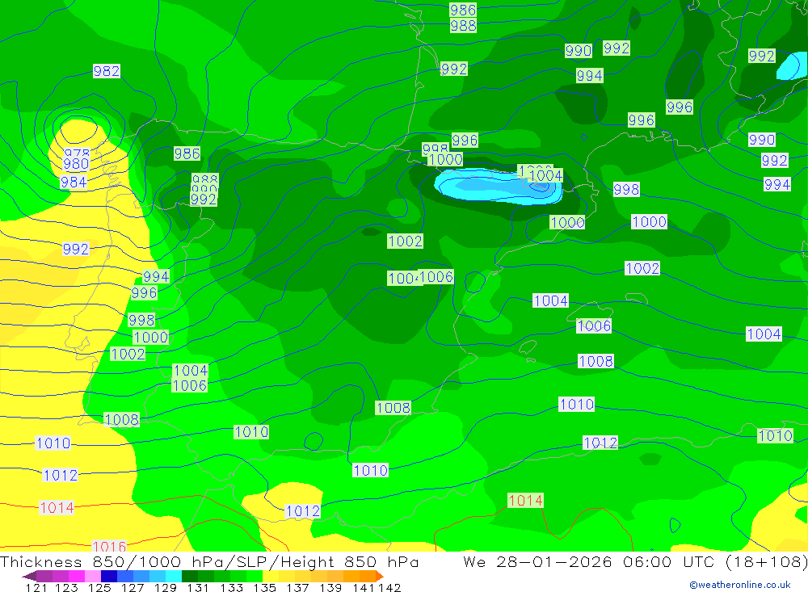Click the '982' isobar label
808x592 pixels.
(107, 71)
